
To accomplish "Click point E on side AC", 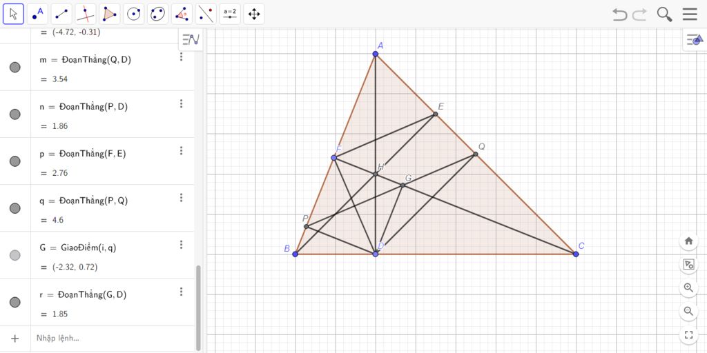I will pyautogui.click(x=435, y=114).
